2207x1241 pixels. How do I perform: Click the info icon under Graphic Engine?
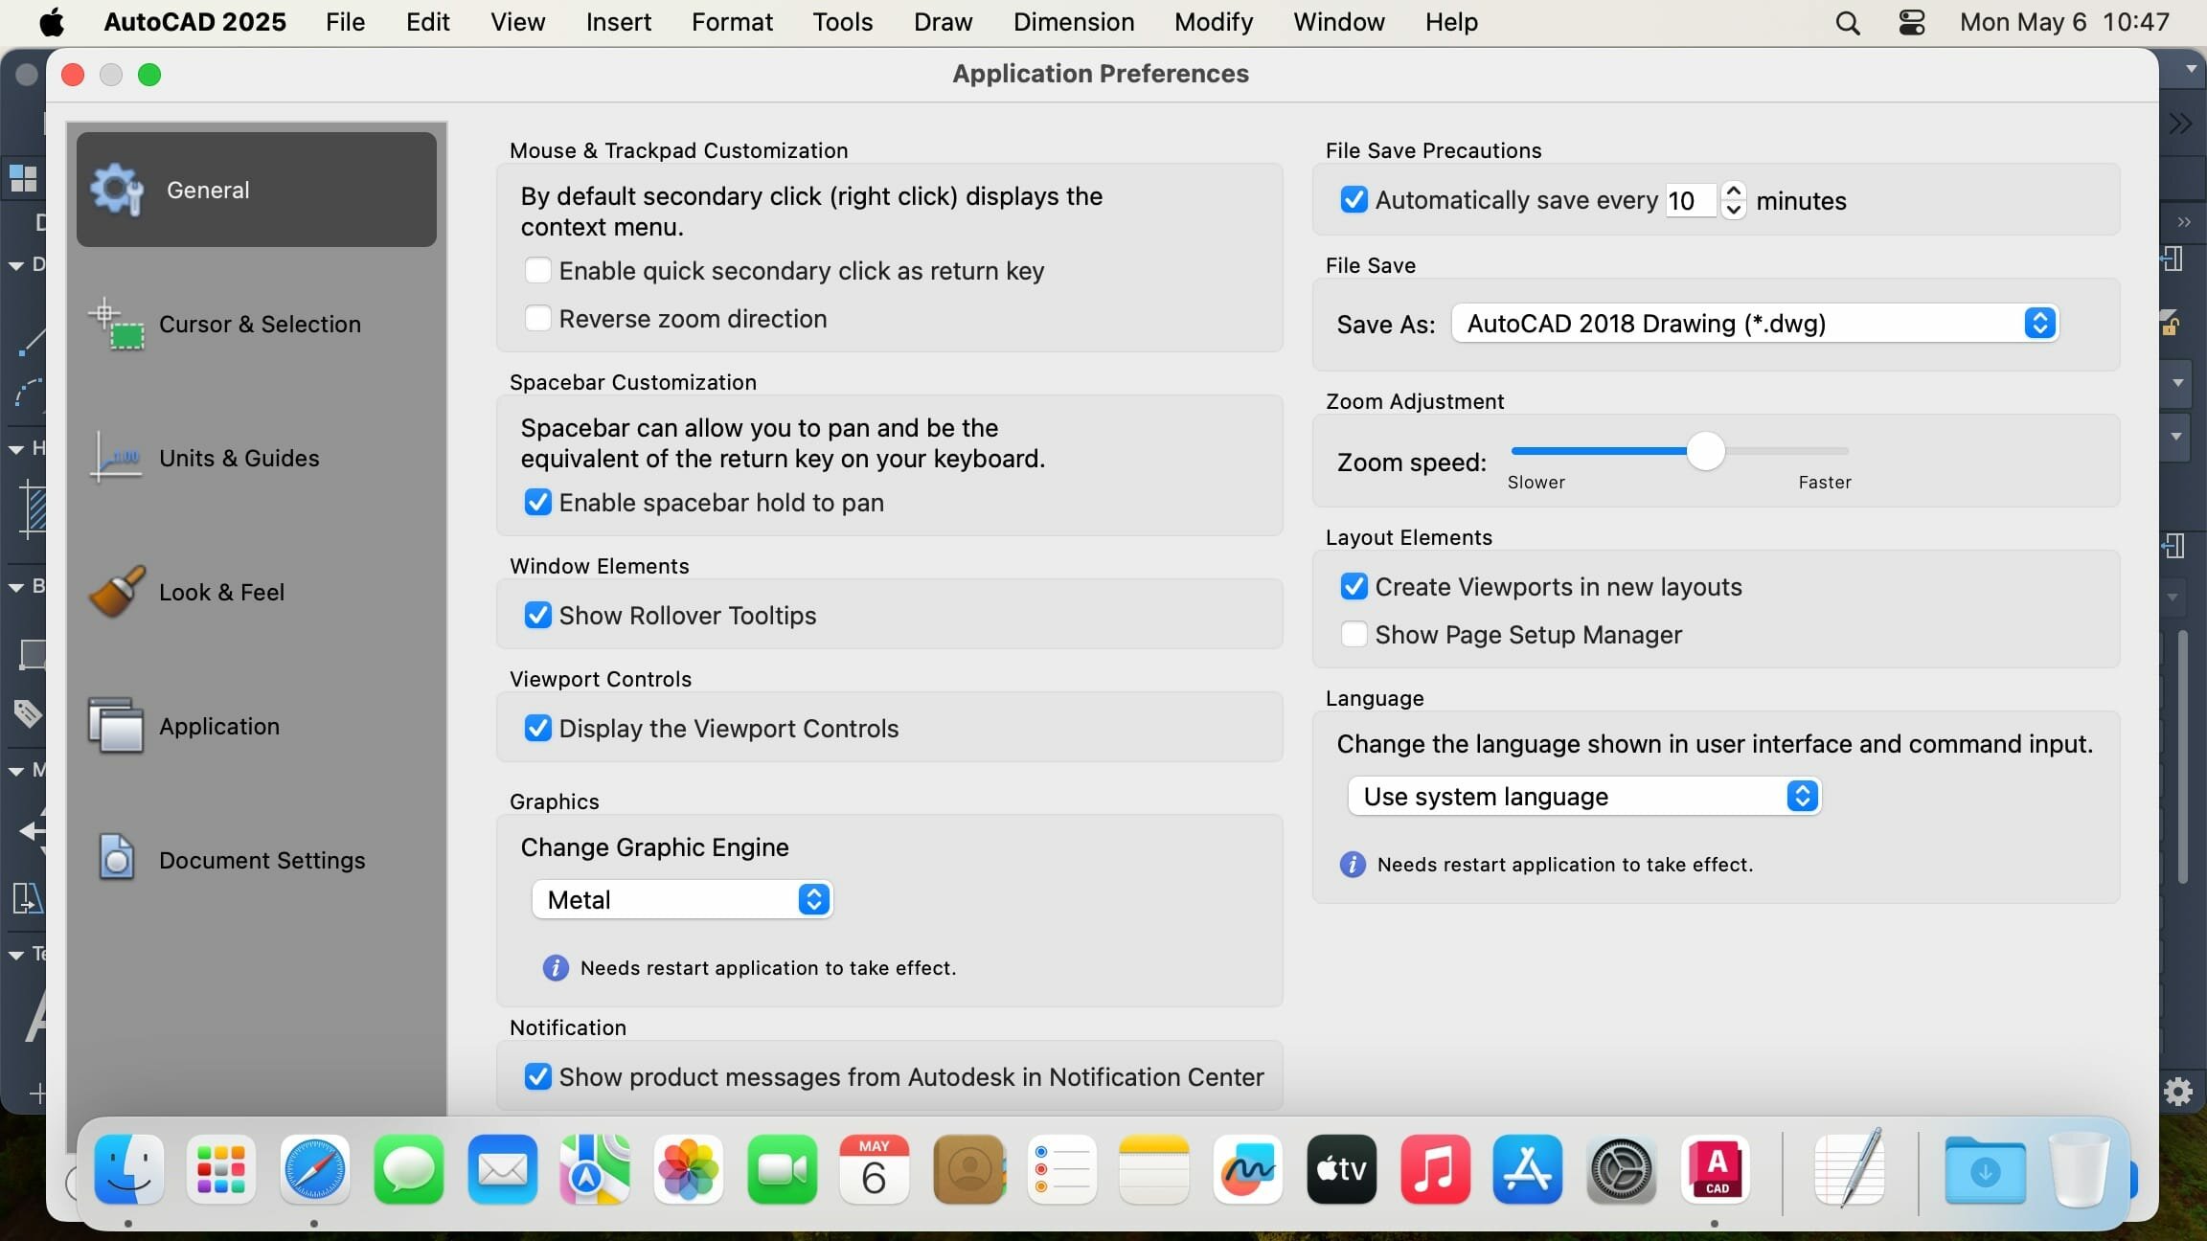[x=555, y=968]
